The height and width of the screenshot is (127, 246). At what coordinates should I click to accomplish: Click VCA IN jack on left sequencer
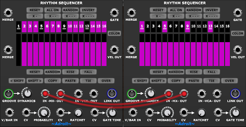point(78,94)
